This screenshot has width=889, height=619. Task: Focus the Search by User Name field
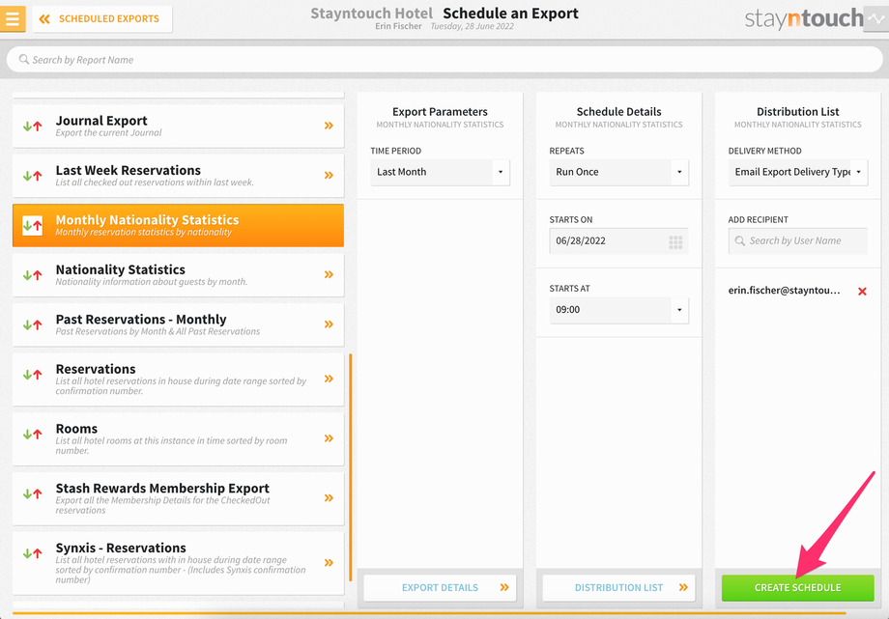798,240
